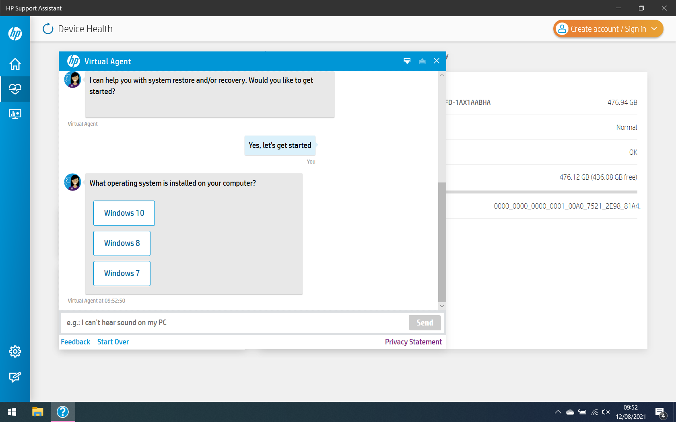Restore down the HP Support Assistant window
This screenshot has width=676, height=422.
641,8
